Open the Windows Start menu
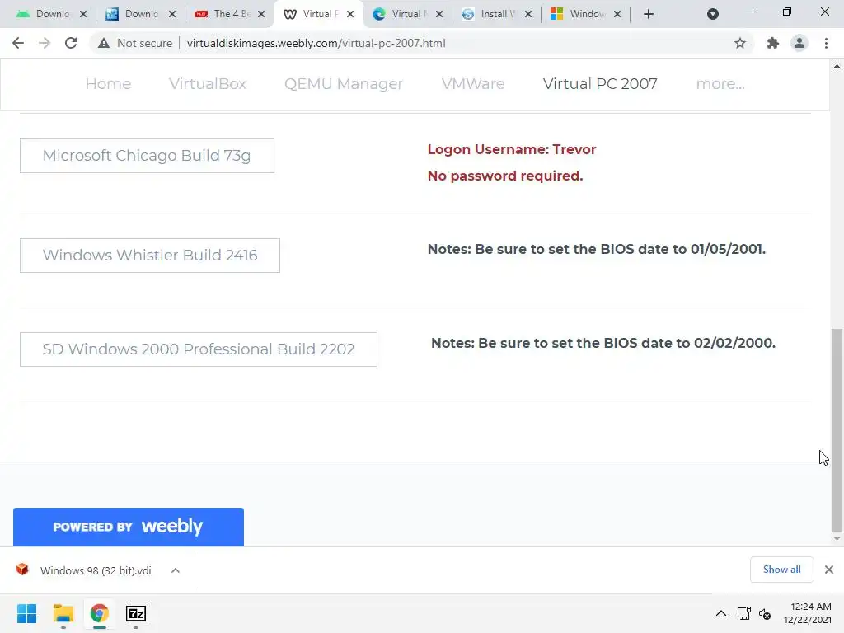The height and width of the screenshot is (633, 844). click(x=26, y=613)
